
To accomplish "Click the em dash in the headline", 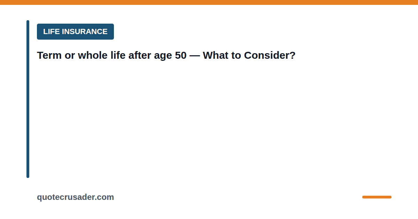I will pyautogui.click(x=195, y=56).
